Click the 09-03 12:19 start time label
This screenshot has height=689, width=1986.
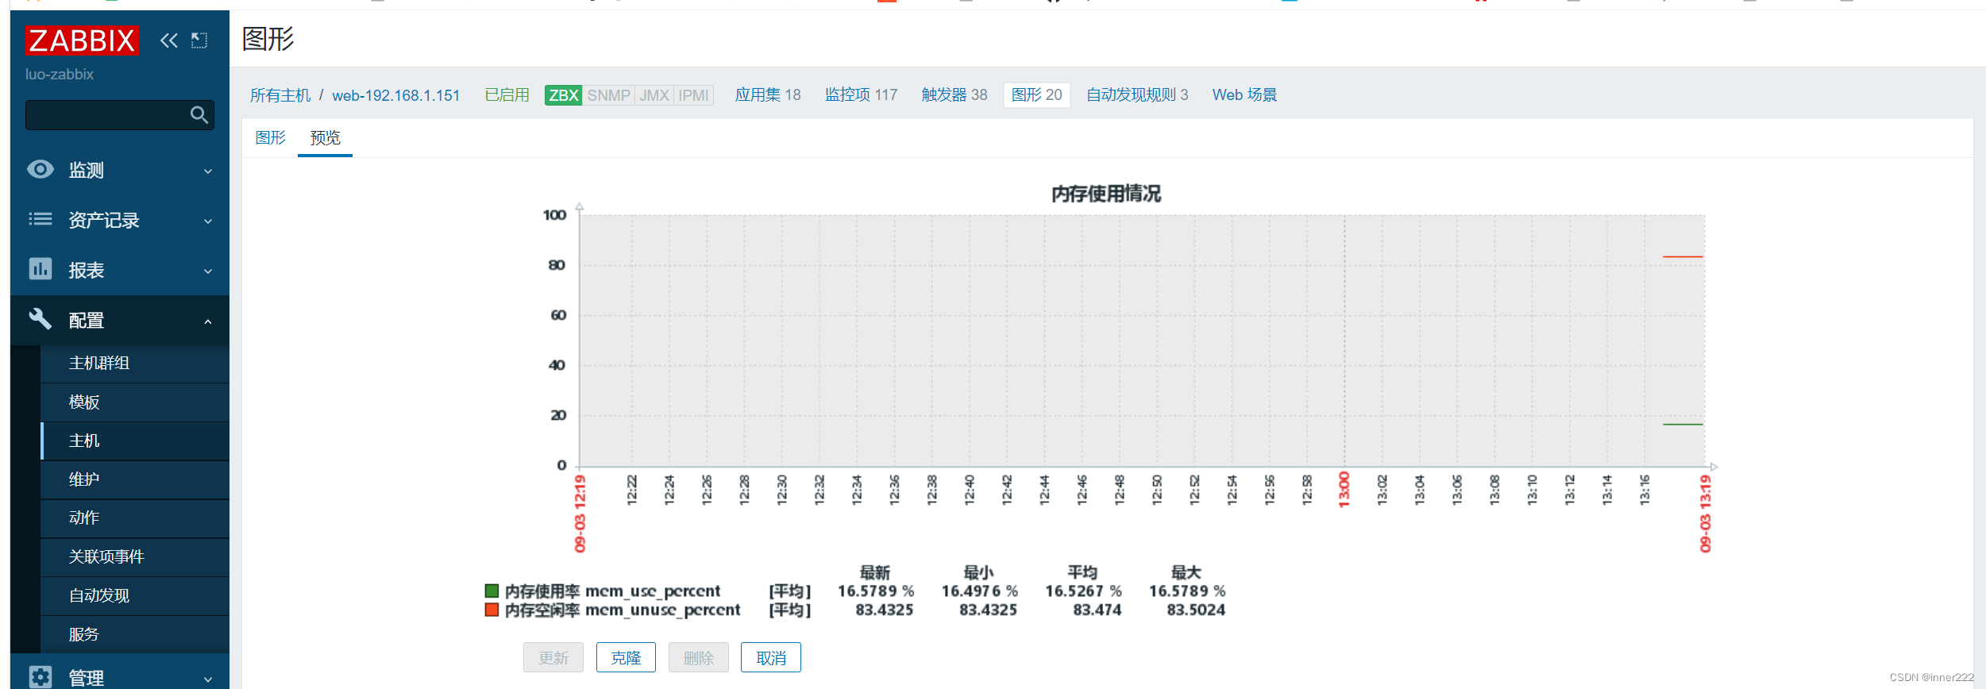[x=580, y=513]
